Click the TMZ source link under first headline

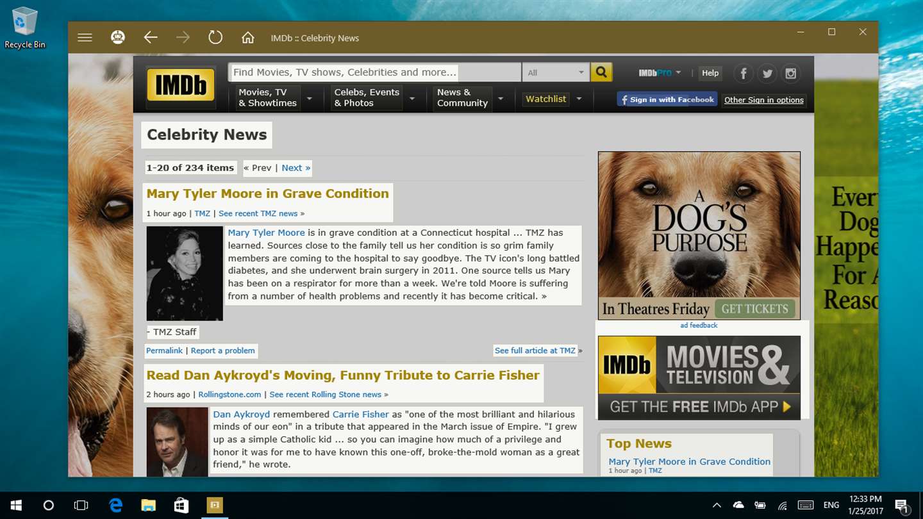tap(202, 213)
